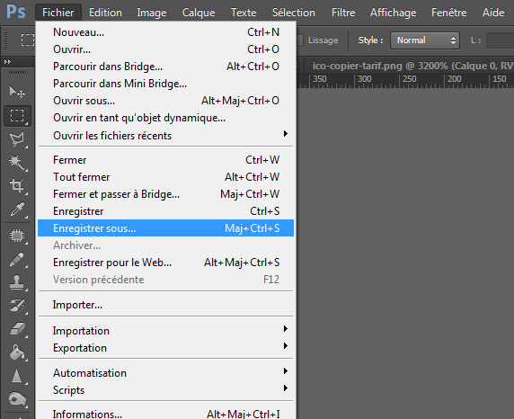Click the Photoshop Ps logo icon

pos(16,12)
